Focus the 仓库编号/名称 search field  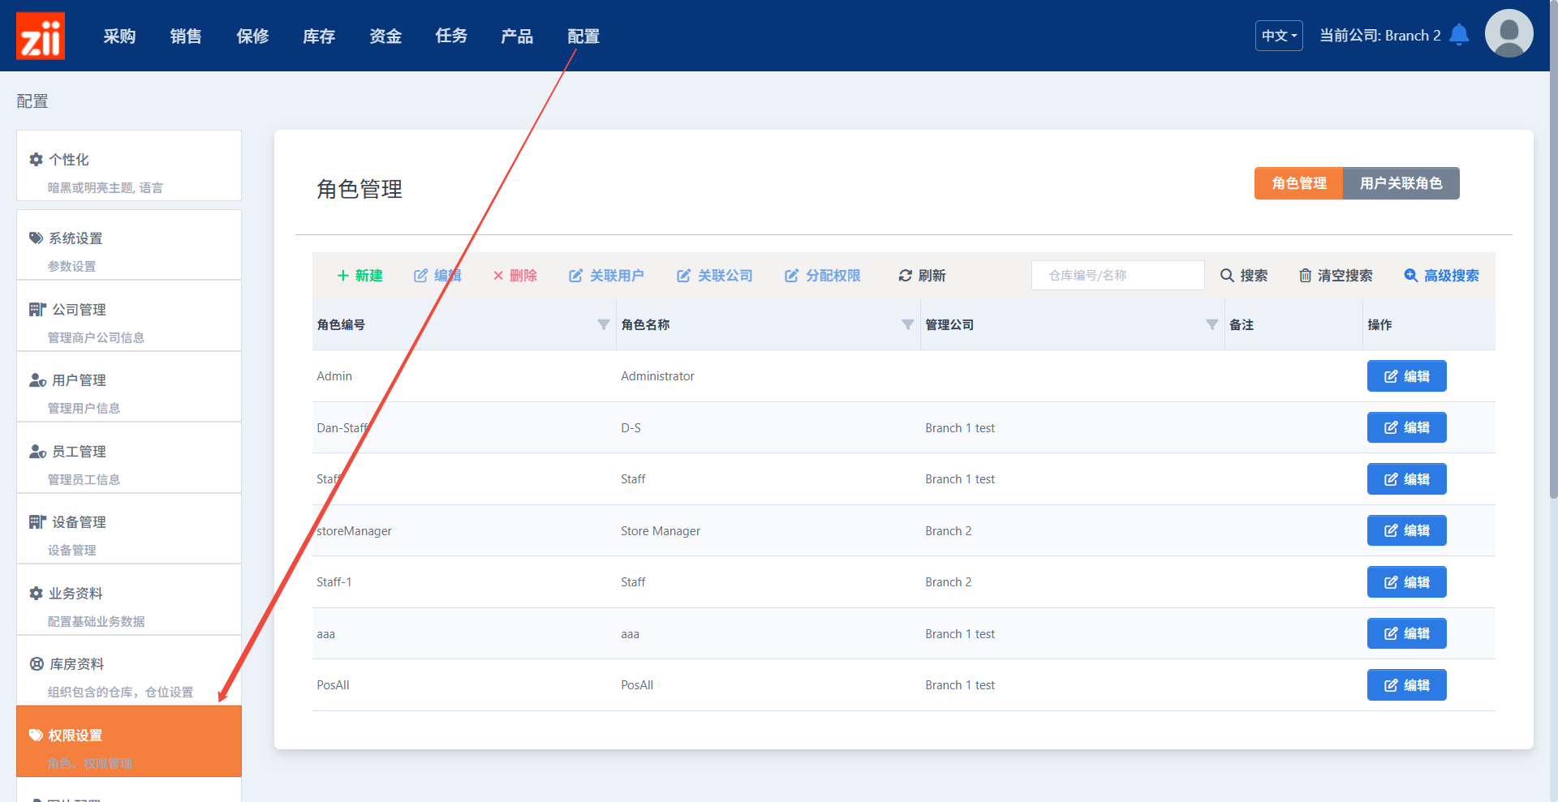[1117, 276]
